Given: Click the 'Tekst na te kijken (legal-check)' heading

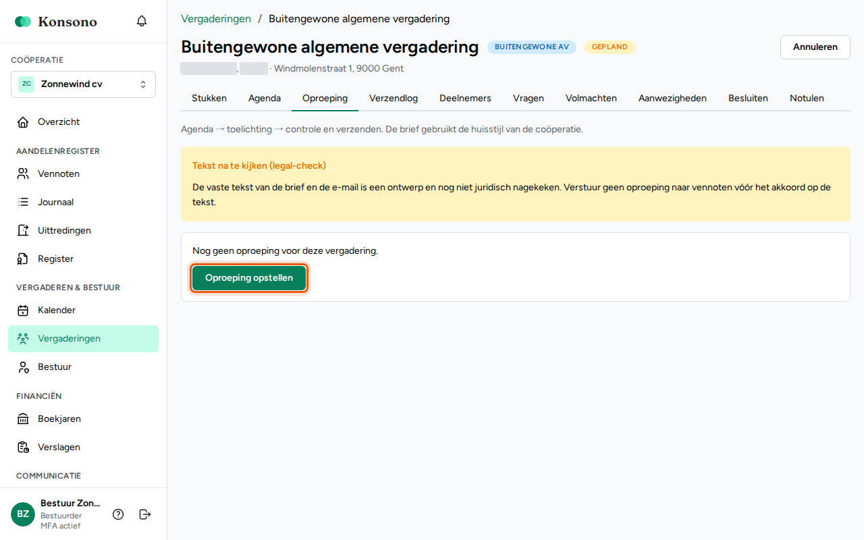Looking at the screenshot, I should [259, 166].
